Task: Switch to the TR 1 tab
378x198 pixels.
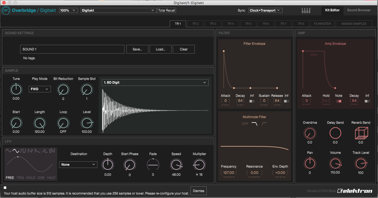Action: (178, 24)
